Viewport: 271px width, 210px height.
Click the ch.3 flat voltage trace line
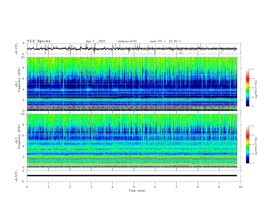pyautogui.click(x=132, y=176)
